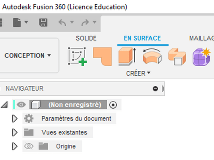Toggle visibility eye of Non enregistré component
Viewport: 214px width, 160px height.
pos(21,105)
